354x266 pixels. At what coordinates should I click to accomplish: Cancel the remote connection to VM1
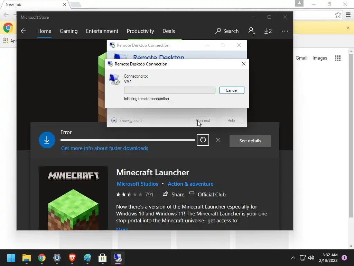232,90
